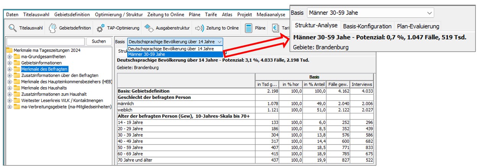Expand Merkmale des Haupteinkommensbeziehers (HEB) node
Screen dimensions: 479x167
[10, 81]
